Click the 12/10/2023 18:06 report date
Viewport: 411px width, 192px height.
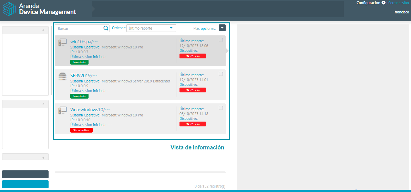tap(194, 46)
